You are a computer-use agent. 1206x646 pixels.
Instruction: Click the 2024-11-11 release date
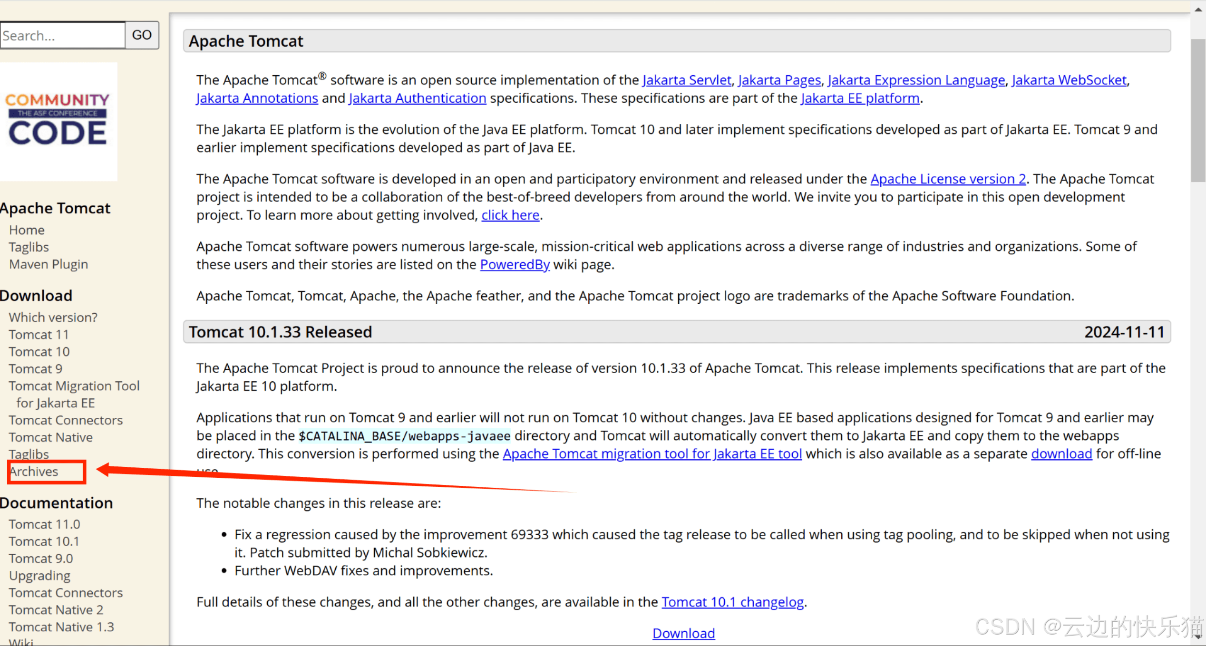[x=1124, y=332]
